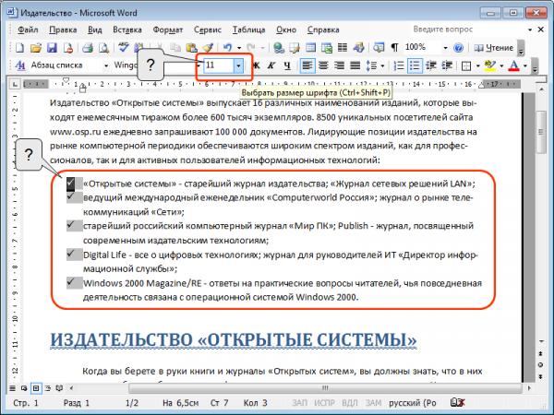Toggle the bulleted list
The image size is (554, 415).
415,65
